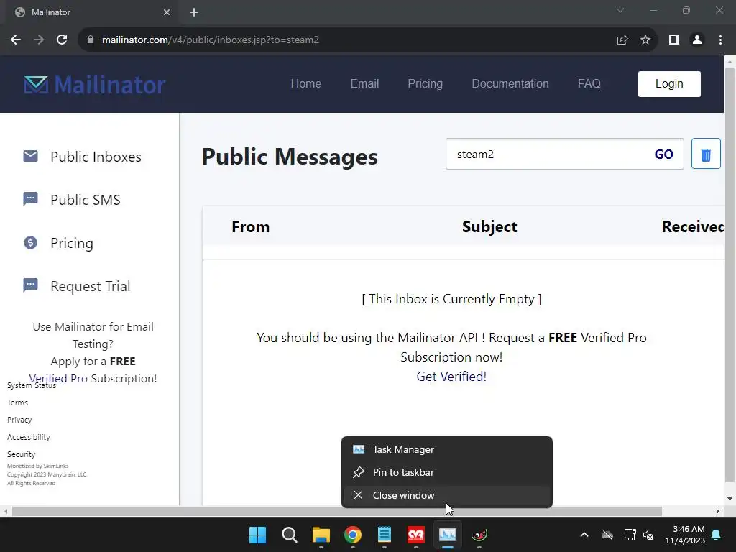
Task: Open the browser side panel icon
Action: coord(674,40)
